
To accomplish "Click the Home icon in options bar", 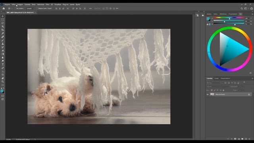I will tap(4, 8).
